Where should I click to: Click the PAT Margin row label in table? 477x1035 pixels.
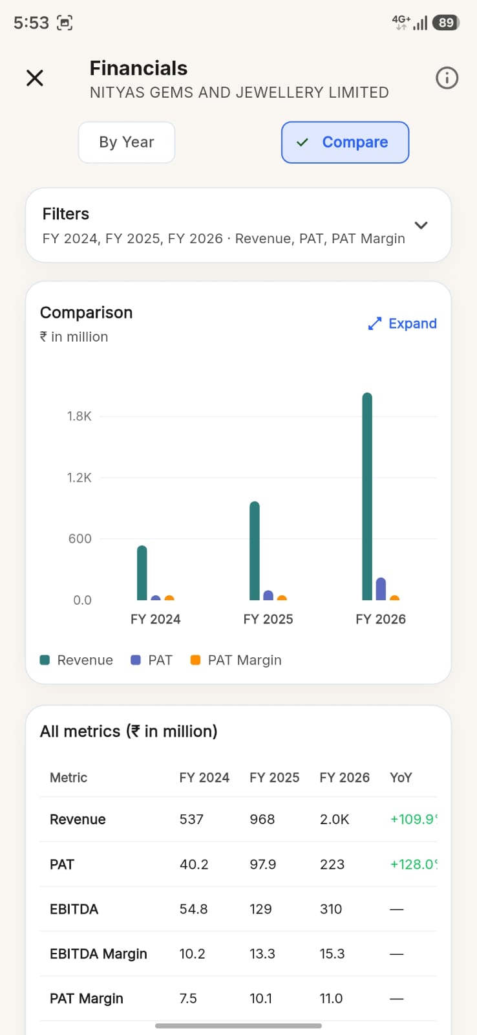click(x=87, y=998)
